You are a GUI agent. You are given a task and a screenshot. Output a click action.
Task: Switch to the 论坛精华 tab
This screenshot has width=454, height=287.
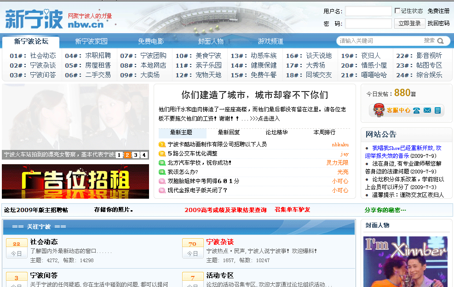pyautogui.click(x=276, y=132)
